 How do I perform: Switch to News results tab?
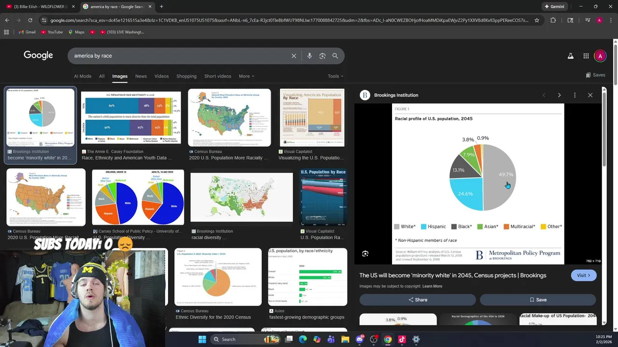(141, 76)
